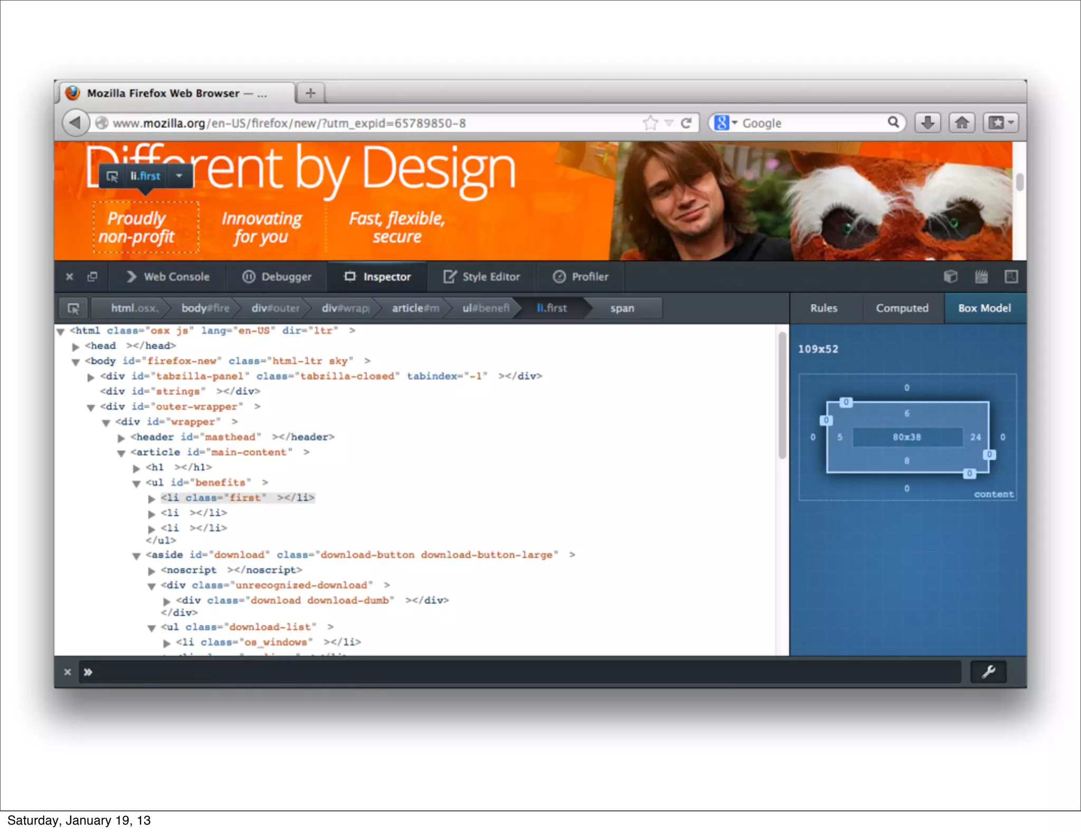This screenshot has height=832, width=1081.
Task: Click the Innovating for you link
Action: click(261, 228)
